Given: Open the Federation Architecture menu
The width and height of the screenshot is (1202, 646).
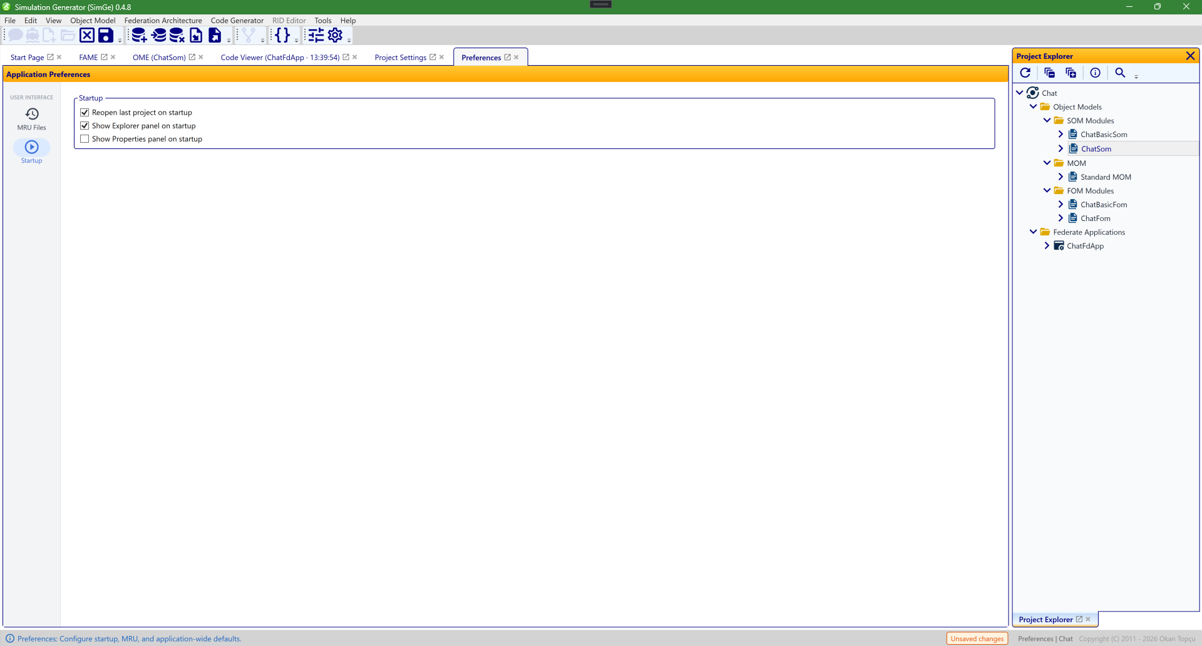Looking at the screenshot, I should [163, 21].
